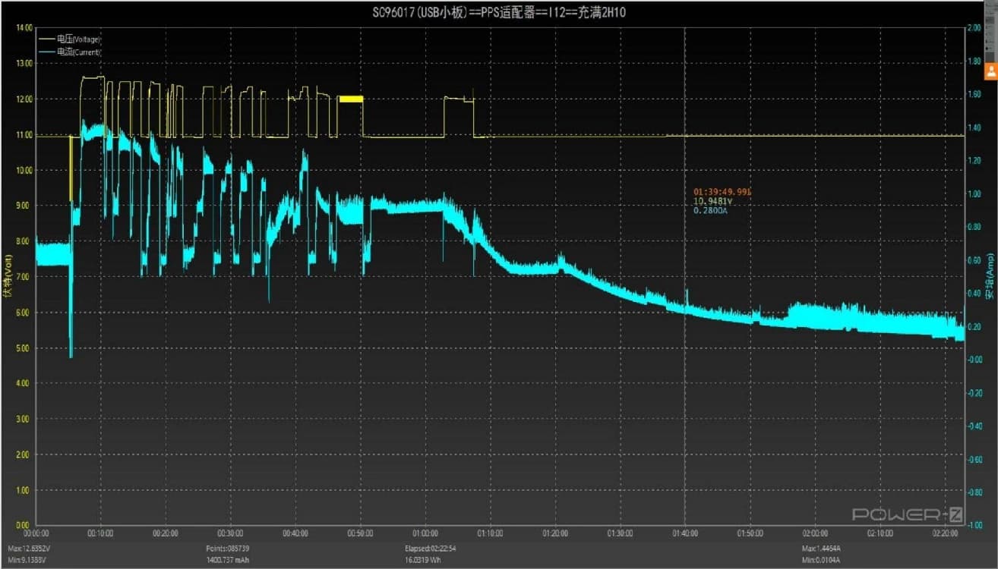The image size is (998, 569).
Task: Click the 01:20:00 time axis label
Action: pyautogui.click(x=555, y=534)
